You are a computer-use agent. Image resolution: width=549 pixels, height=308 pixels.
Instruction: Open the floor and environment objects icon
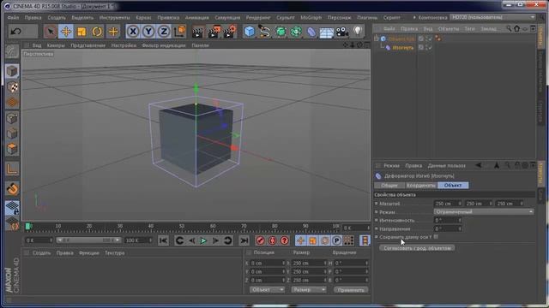pyautogui.click(x=326, y=32)
